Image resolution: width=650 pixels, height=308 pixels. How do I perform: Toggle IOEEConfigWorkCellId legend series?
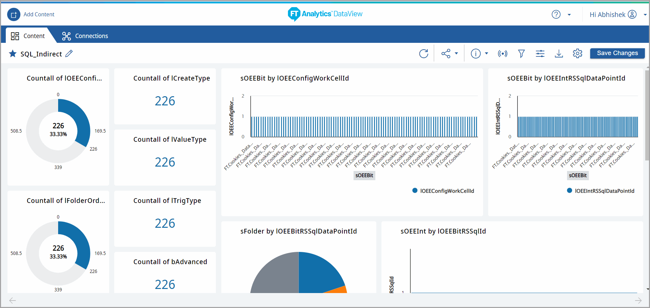443,191
